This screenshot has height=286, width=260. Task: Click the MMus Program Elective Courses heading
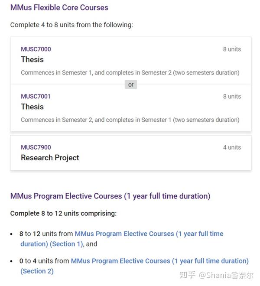click(x=110, y=196)
